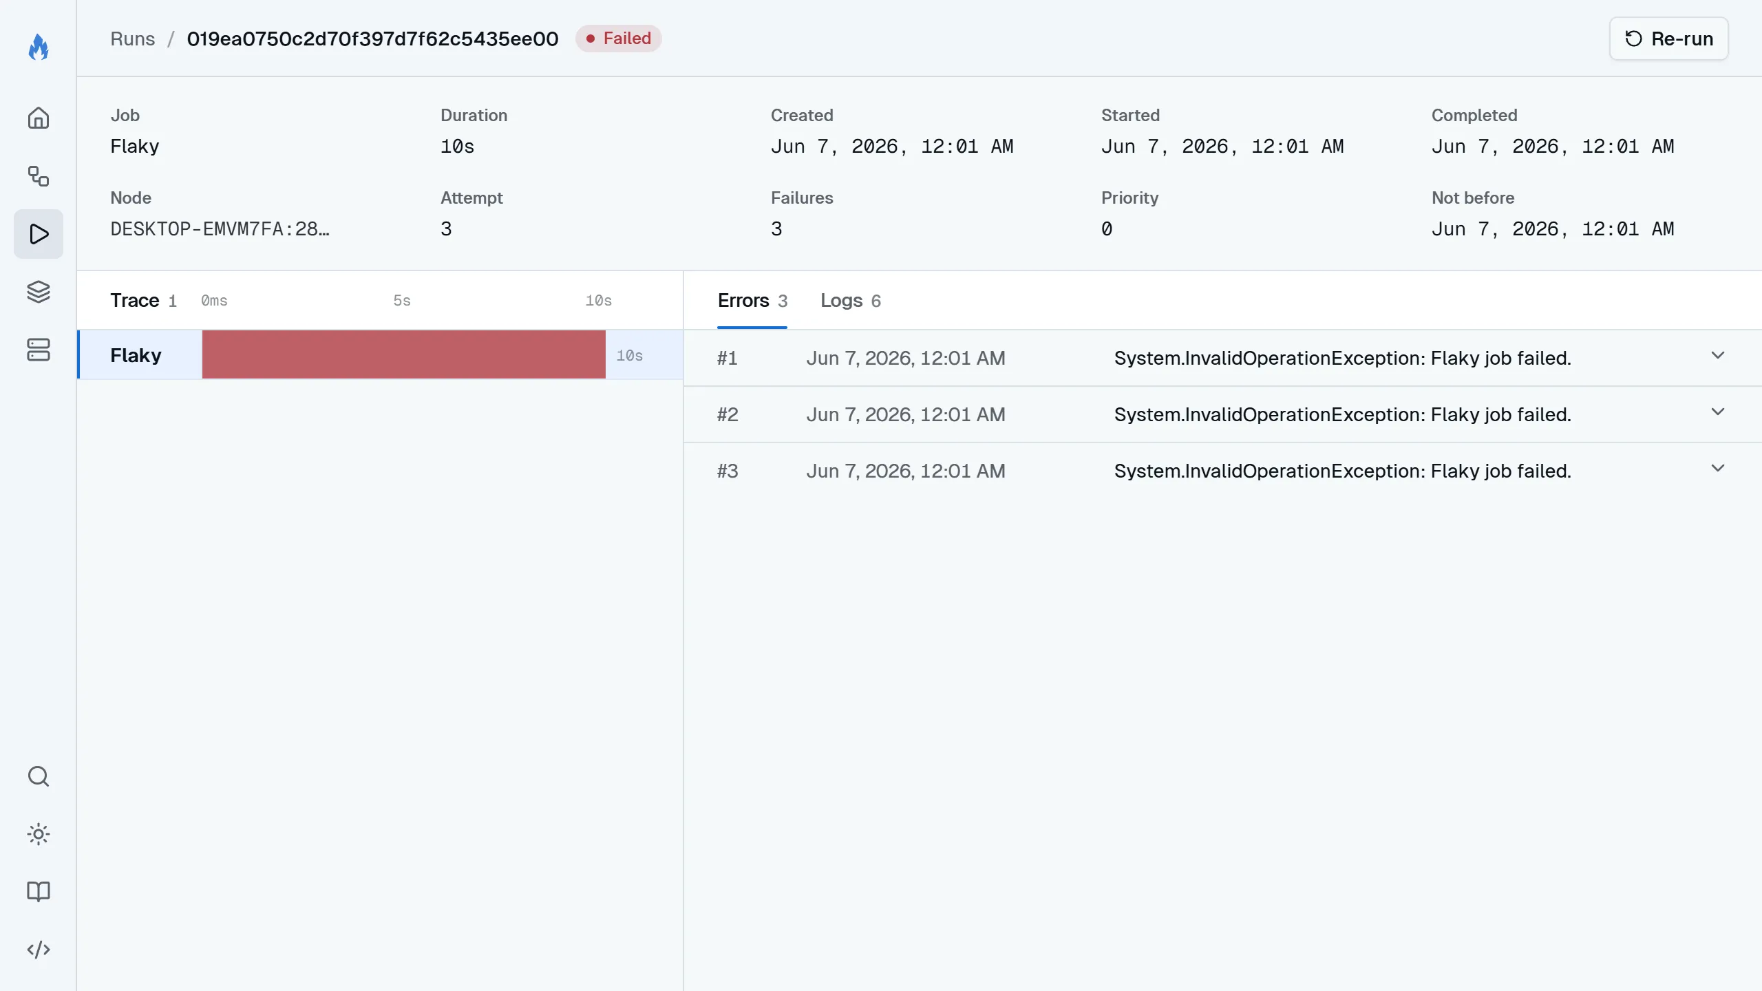
Task: Expand error #1 chevron
Action: [x=1718, y=356]
